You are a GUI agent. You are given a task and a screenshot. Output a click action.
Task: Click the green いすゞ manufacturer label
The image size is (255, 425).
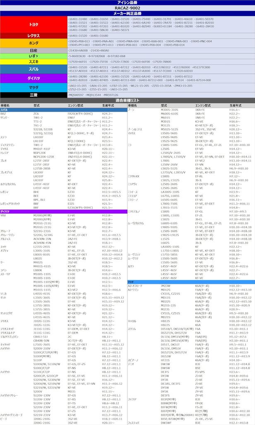[34, 56]
